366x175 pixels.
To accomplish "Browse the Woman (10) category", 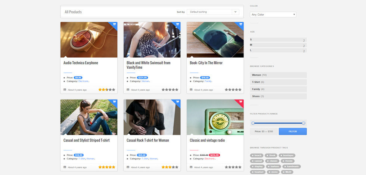I will pos(278,75).
